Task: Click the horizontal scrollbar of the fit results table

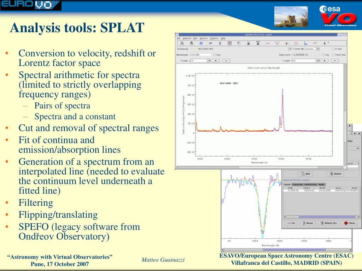Action: click(x=322, y=217)
